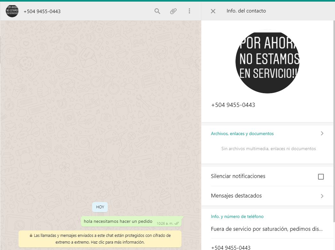Click the double check marks on sent message
The image size is (335, 250).
pyautogui.click(x=177, y=223)
